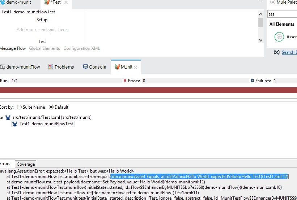Click the AssertionError message line
Viewport: 297px width, 200px height.
pos(67,171)
